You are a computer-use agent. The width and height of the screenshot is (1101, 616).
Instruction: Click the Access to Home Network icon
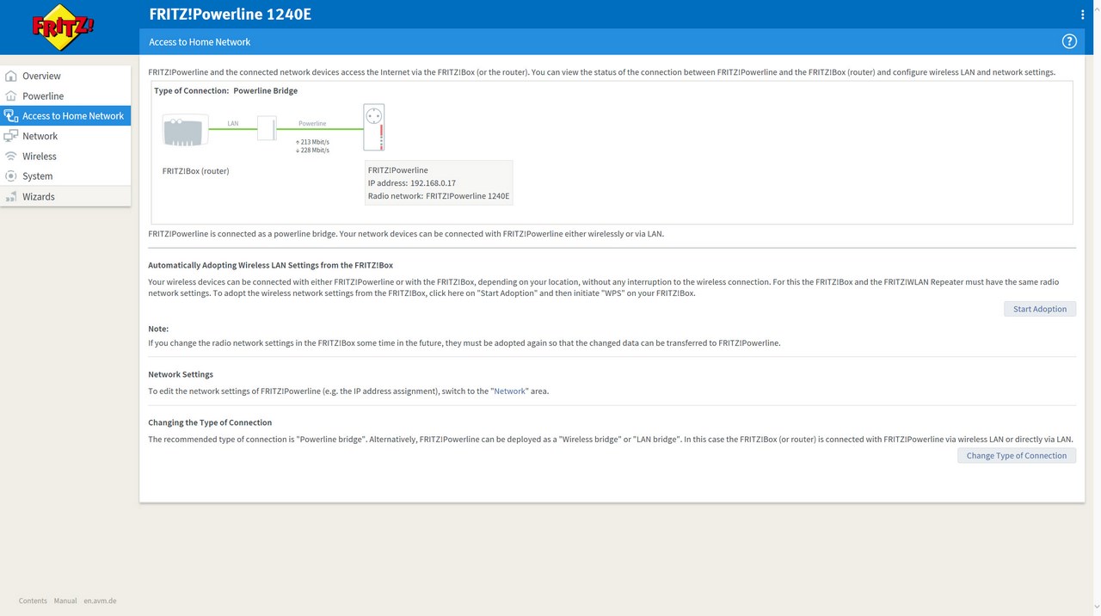click(x=11, y=115)
